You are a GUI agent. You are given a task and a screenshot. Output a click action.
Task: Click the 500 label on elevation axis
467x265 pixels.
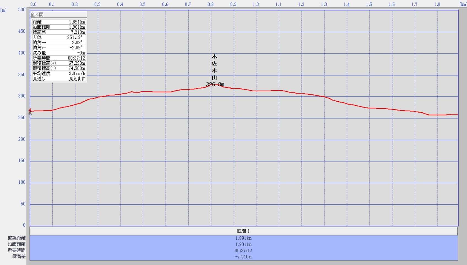click(22, 10)
